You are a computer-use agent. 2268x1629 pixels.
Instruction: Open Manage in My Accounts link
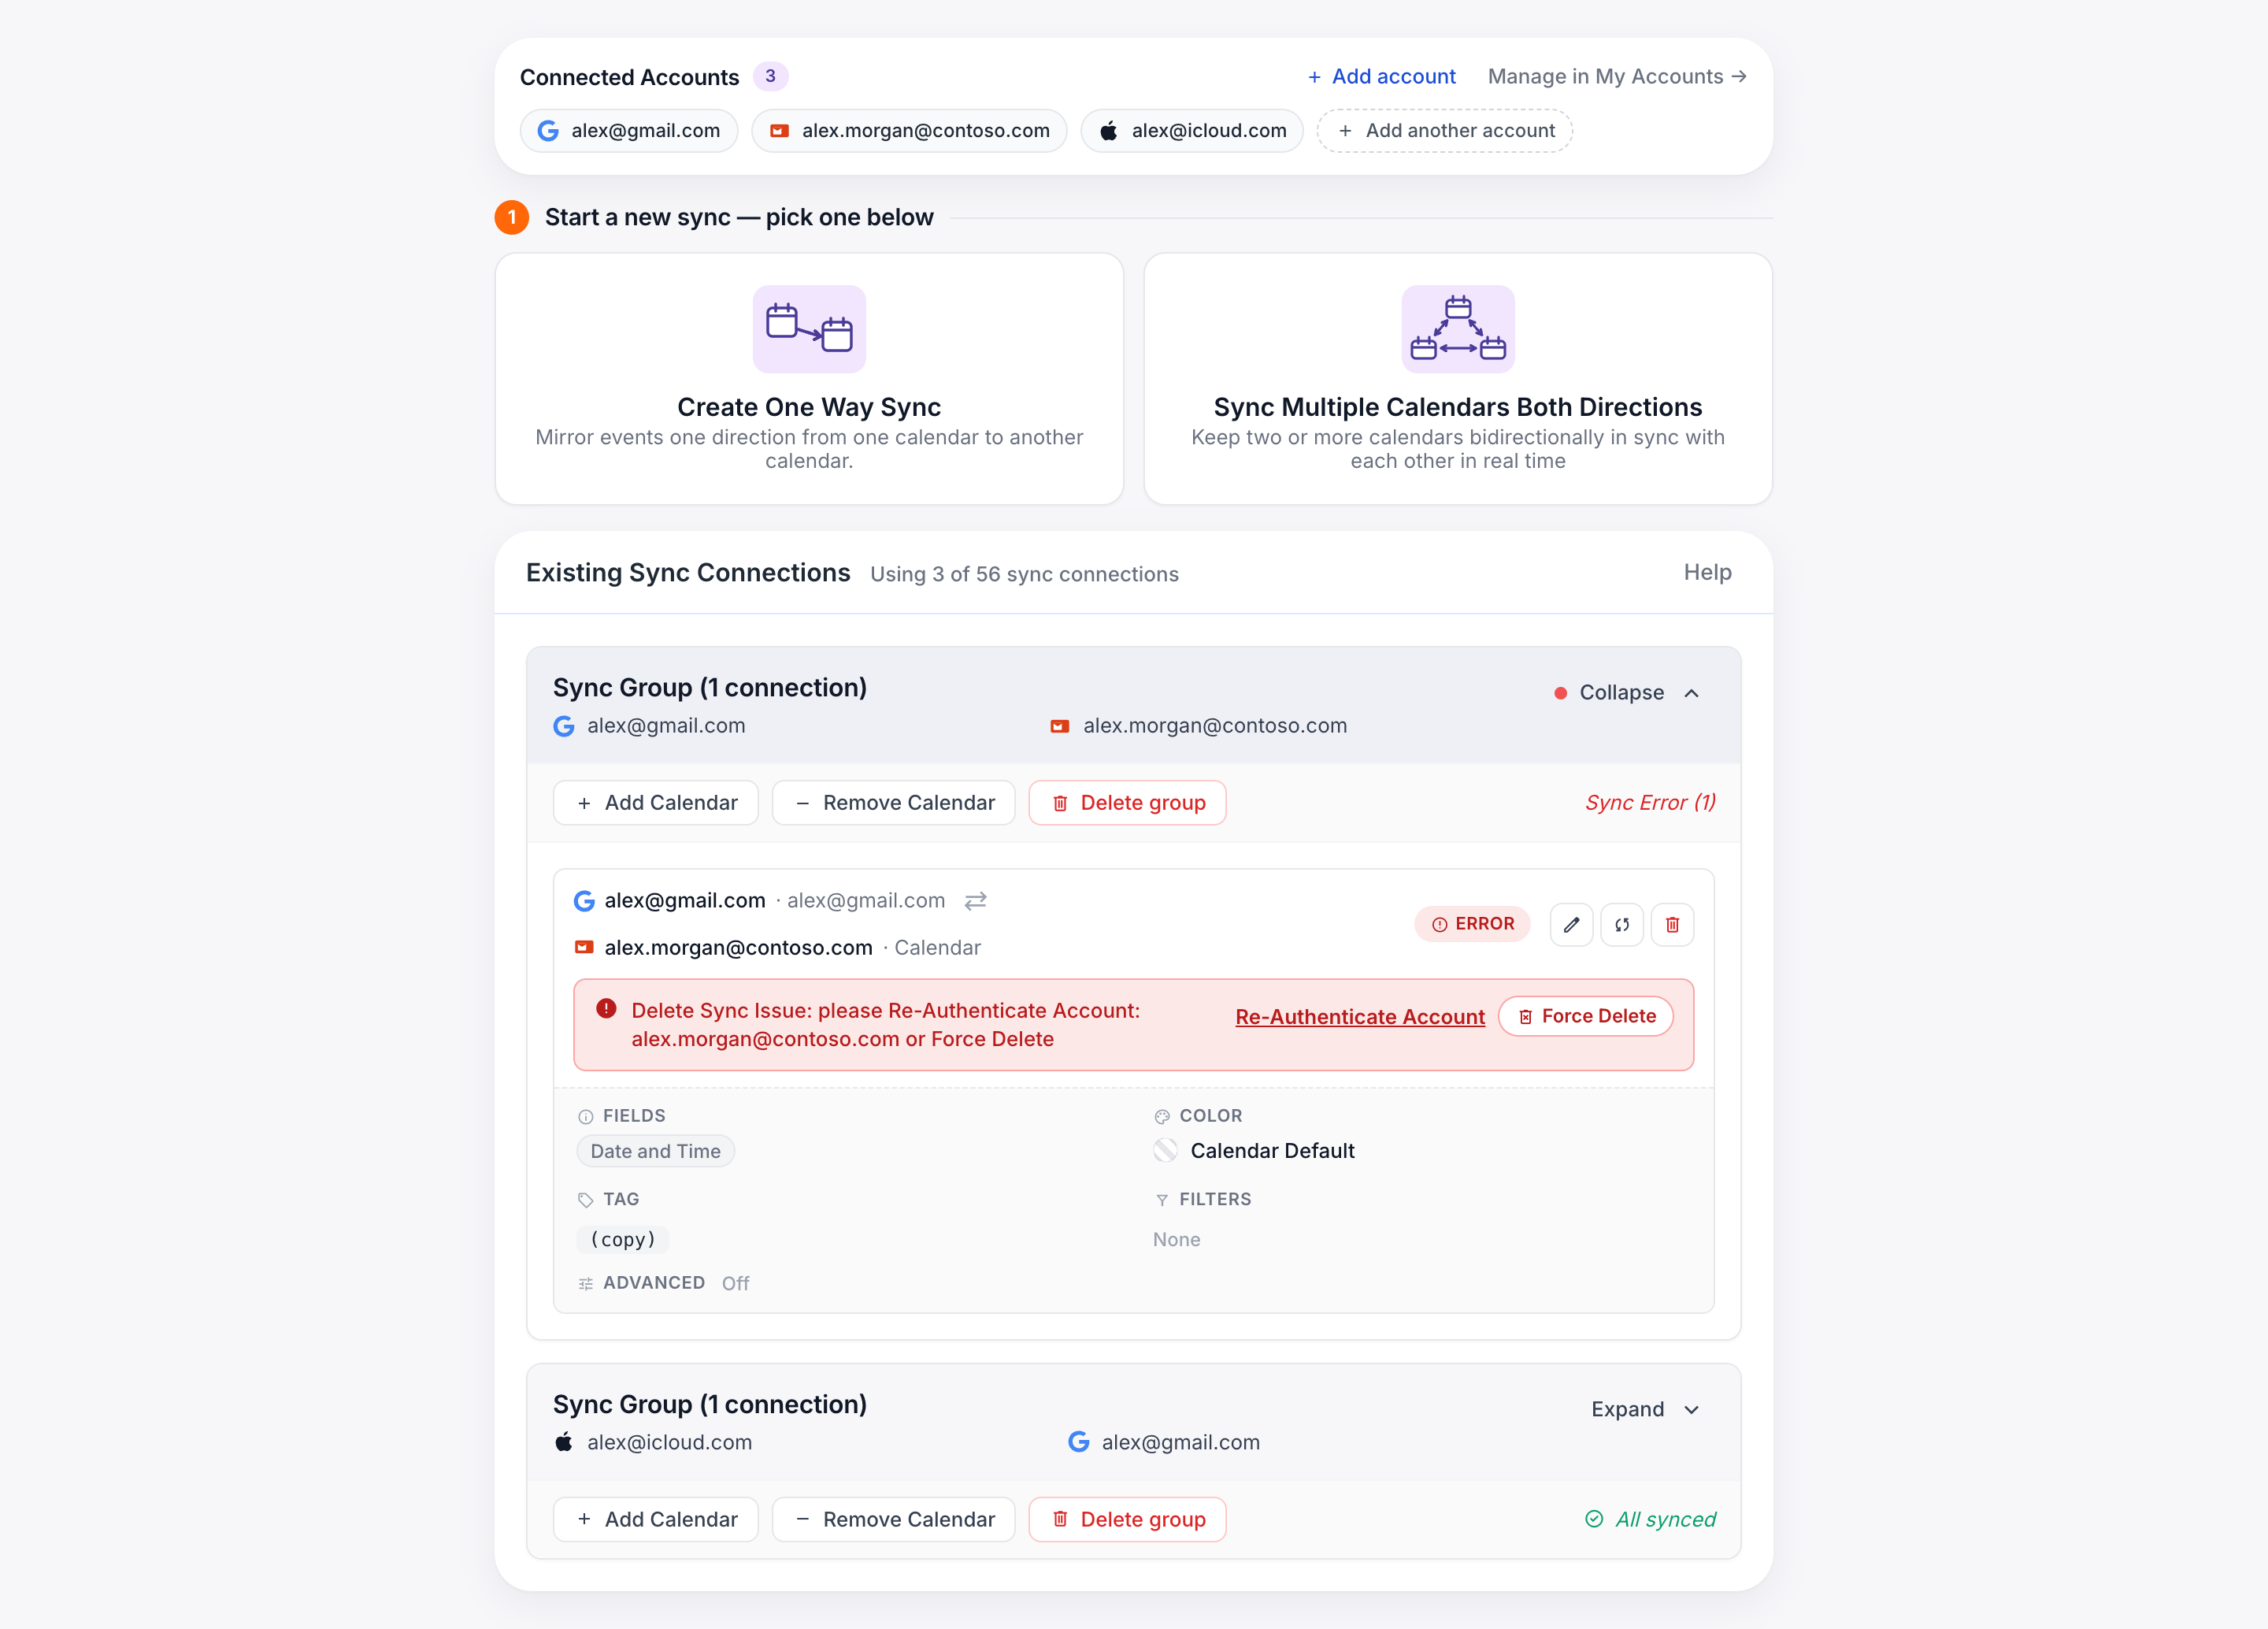coord(1617,77)
